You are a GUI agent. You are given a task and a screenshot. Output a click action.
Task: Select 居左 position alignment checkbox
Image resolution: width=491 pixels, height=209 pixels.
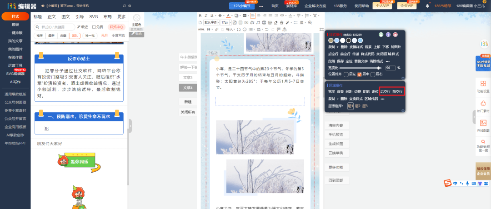click(346, 74)
